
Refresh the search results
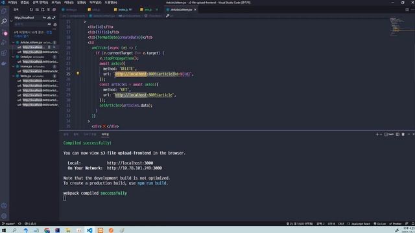point(32,10)
